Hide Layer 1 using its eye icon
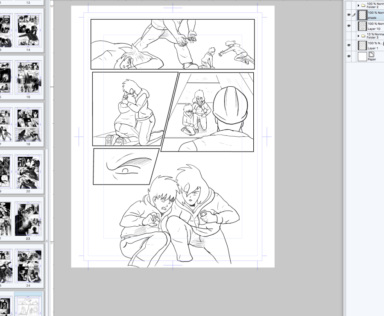 [349, 45]
